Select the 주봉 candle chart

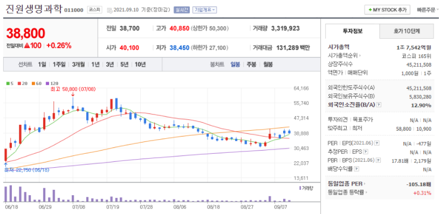251,65
